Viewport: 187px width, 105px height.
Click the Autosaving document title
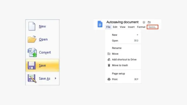point(122,22)
